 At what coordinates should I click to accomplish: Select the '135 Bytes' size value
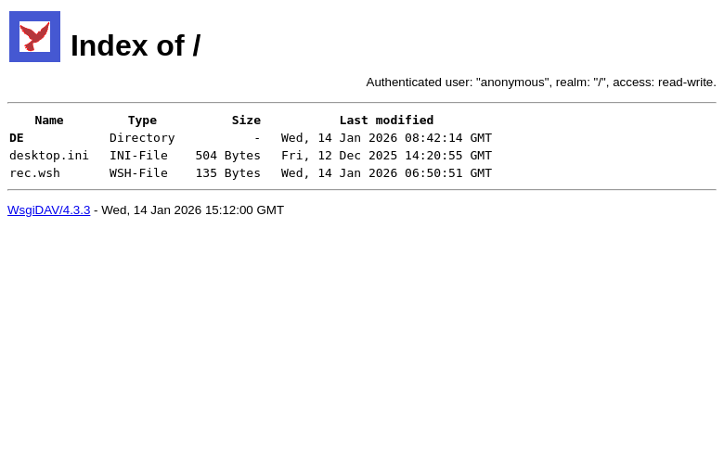(228, 173)
